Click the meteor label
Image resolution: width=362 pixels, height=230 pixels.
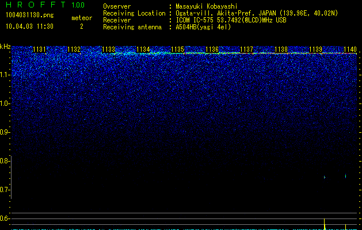(82, 18)
